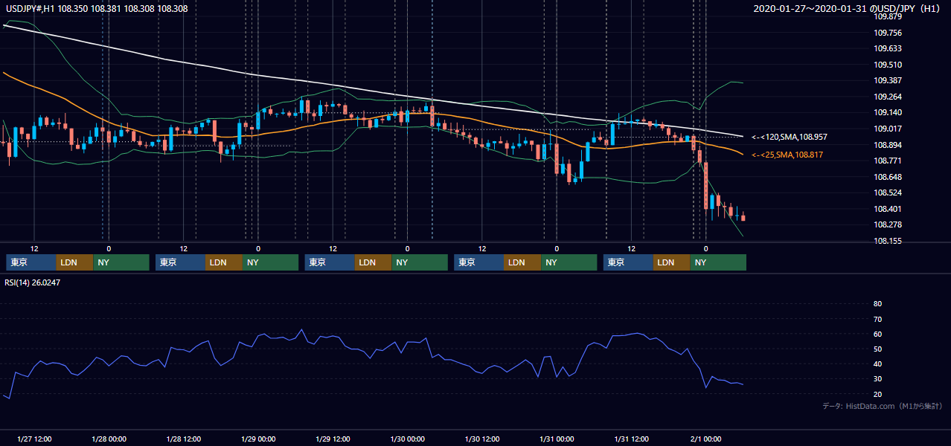Select the 2020-01-27～2020-01-31 USD/JPY chart title
951x446 pixels.
847,9
